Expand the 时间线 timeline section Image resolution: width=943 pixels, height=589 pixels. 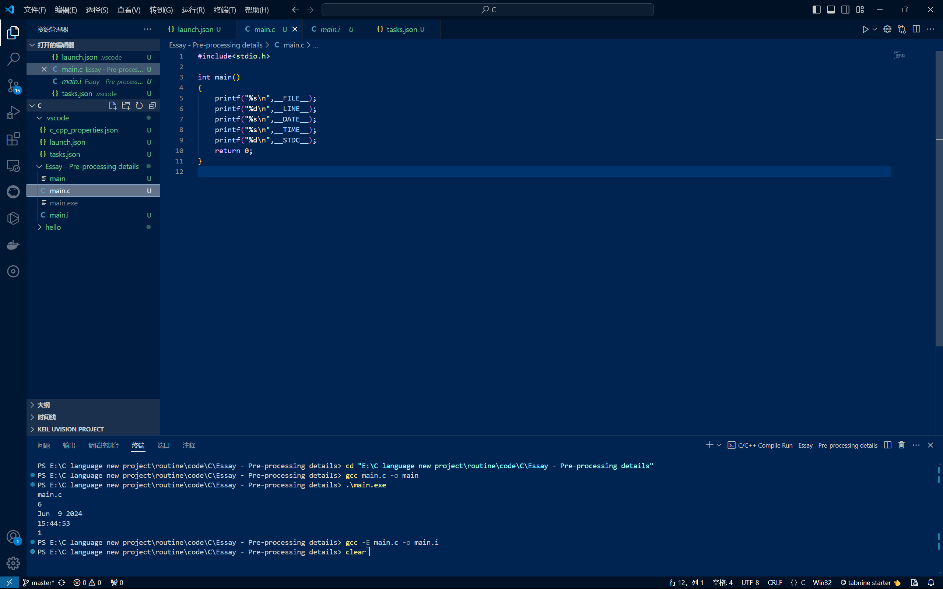(93, 417)
